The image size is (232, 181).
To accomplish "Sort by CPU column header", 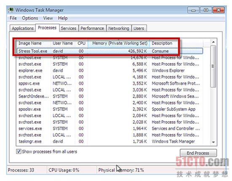I will coord(81,43).
